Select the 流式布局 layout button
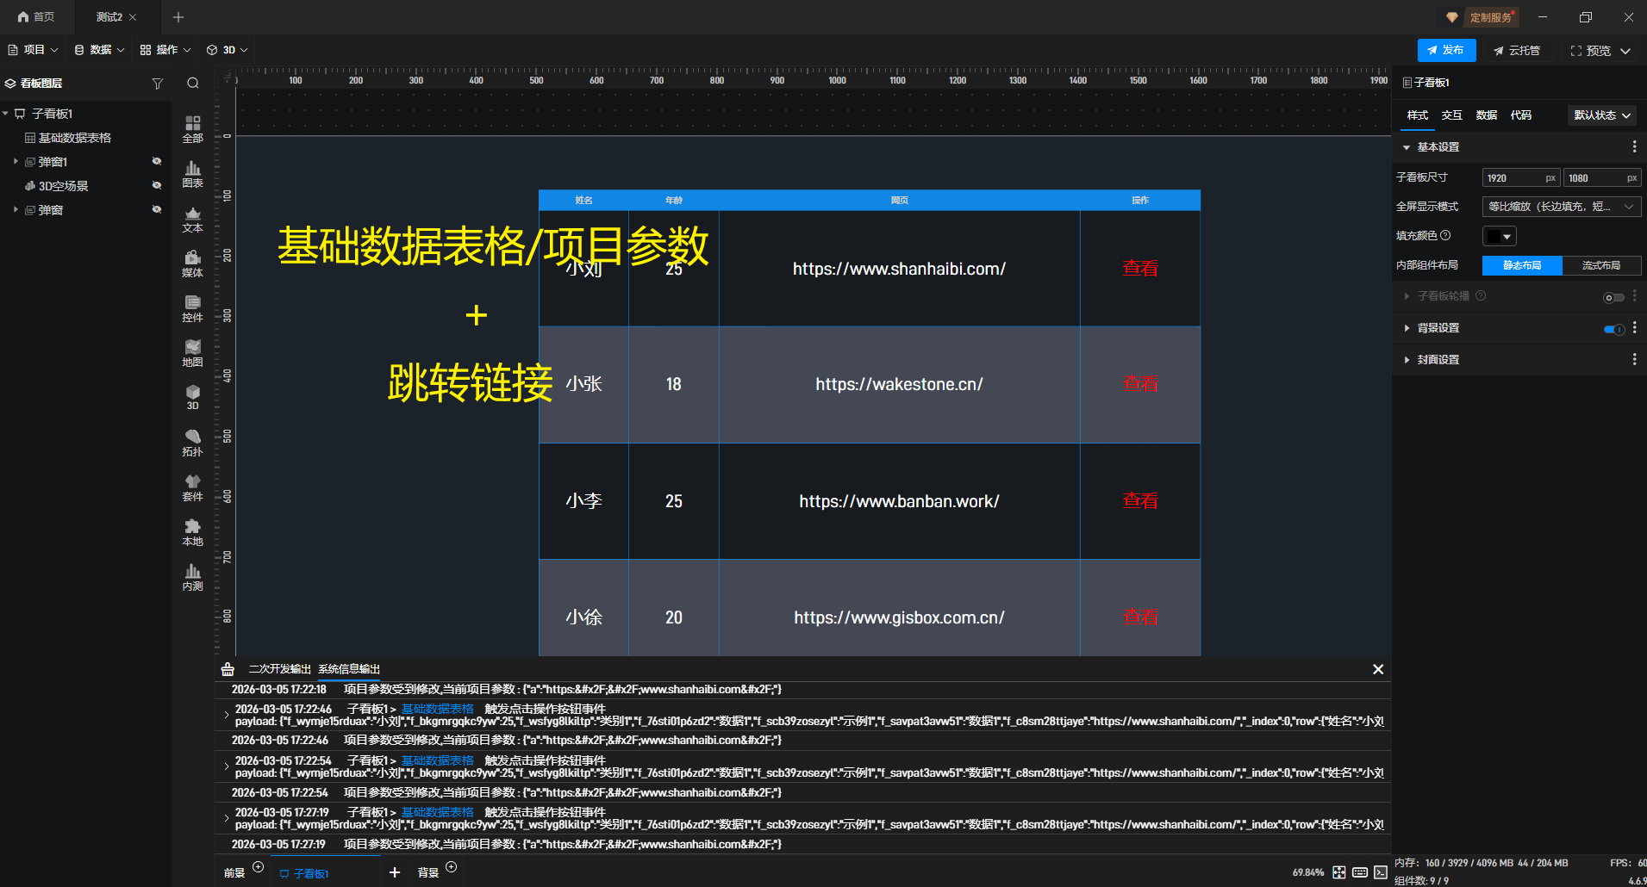This screenshot has width=1647, height=887. (1600, 265)
